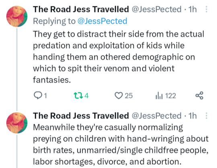
Task: Open The Road Jess Travelled name on second tweet
Action: 81,116
